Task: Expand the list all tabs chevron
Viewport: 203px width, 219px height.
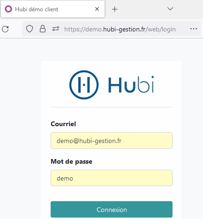Action: tap(170, 9)
